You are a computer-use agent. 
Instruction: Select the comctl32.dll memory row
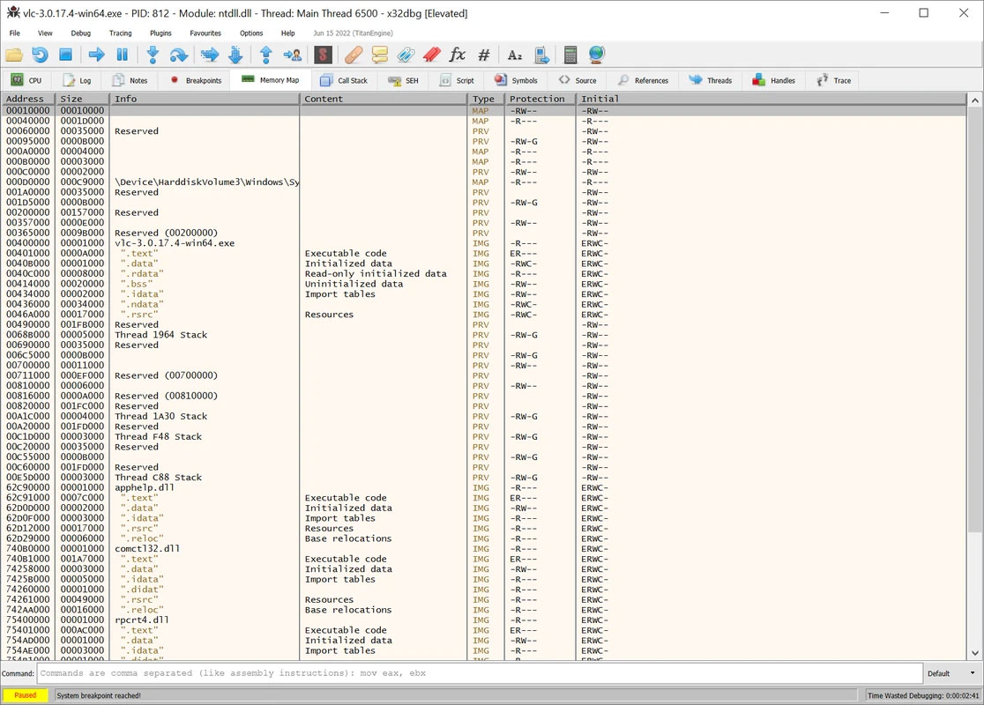click(484, 549)
